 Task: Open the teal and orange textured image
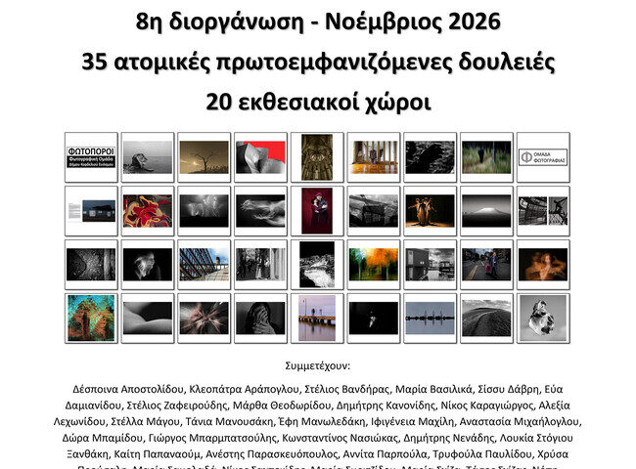click(91, 319)
